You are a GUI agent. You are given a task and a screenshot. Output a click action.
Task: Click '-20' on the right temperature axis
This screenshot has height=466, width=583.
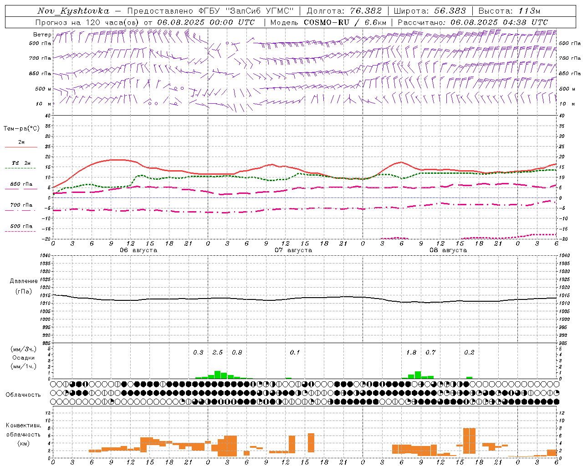563,239
